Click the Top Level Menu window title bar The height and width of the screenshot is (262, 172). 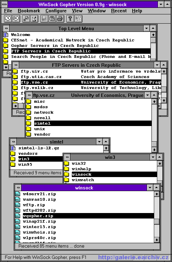[x=76, y=28]
